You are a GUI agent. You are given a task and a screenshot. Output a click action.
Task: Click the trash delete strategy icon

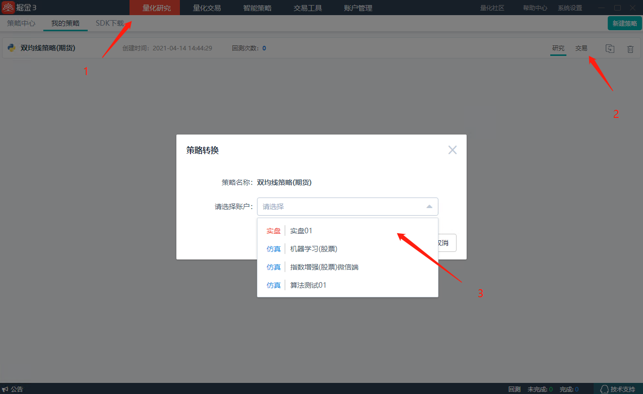630,49
